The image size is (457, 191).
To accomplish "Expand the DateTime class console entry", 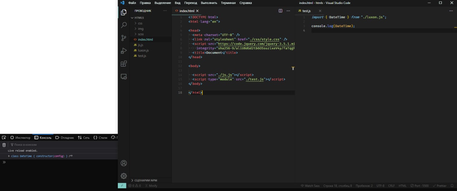I will pos(9,156).
